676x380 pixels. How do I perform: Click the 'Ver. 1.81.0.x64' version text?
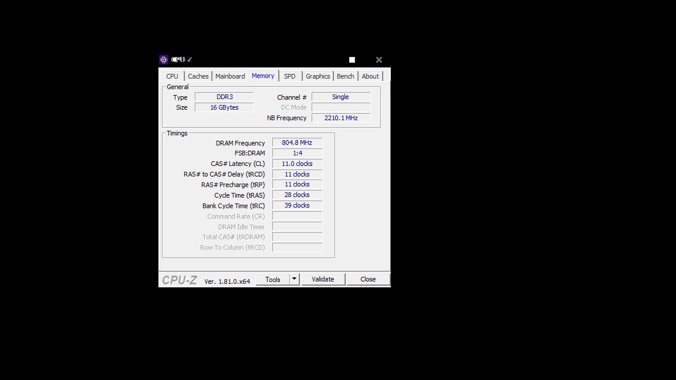[227, 281]
